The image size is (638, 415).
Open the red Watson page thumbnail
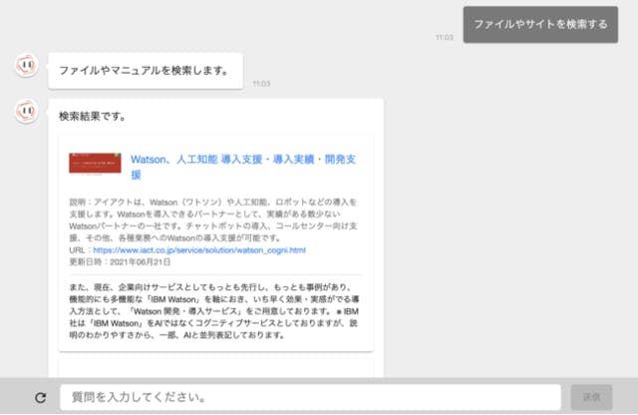(95, 163)
